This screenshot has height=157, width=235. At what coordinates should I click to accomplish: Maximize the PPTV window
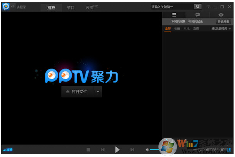[222, 7]
